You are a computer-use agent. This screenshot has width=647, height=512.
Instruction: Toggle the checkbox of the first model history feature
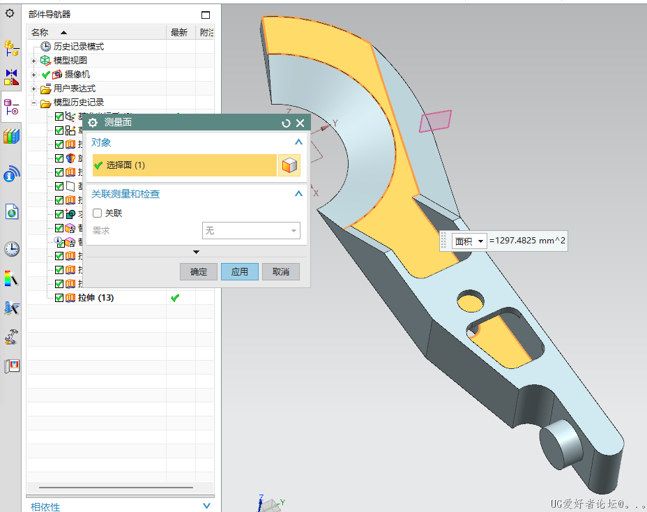[x=59, y=116]
